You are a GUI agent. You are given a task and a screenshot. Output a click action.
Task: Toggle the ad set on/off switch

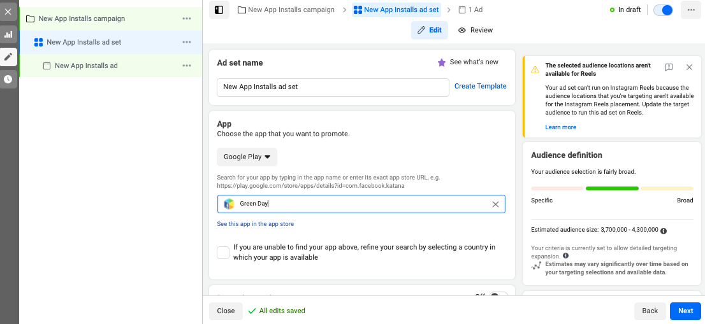pyautogui.click(x=663, y=10)
